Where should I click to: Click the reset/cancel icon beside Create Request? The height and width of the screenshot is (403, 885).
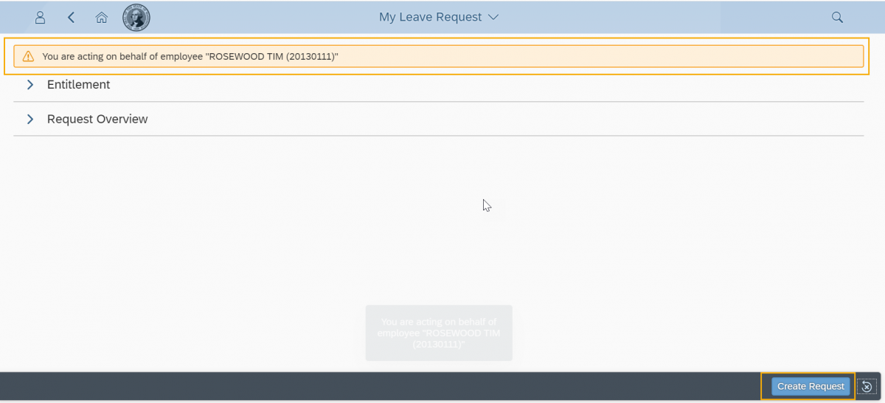pos(867,386)
